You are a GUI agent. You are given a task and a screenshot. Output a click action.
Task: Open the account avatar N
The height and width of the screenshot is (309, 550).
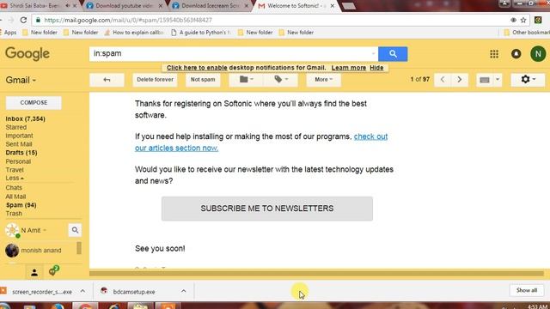(x=538, y=54)
